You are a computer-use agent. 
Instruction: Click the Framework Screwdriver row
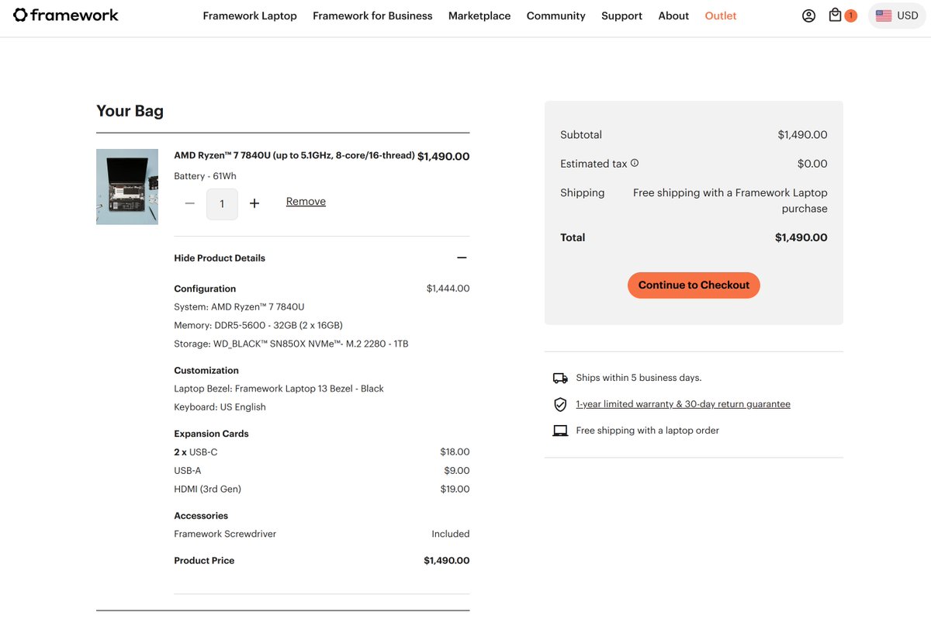pyautogui.click(x=321, y=534)
